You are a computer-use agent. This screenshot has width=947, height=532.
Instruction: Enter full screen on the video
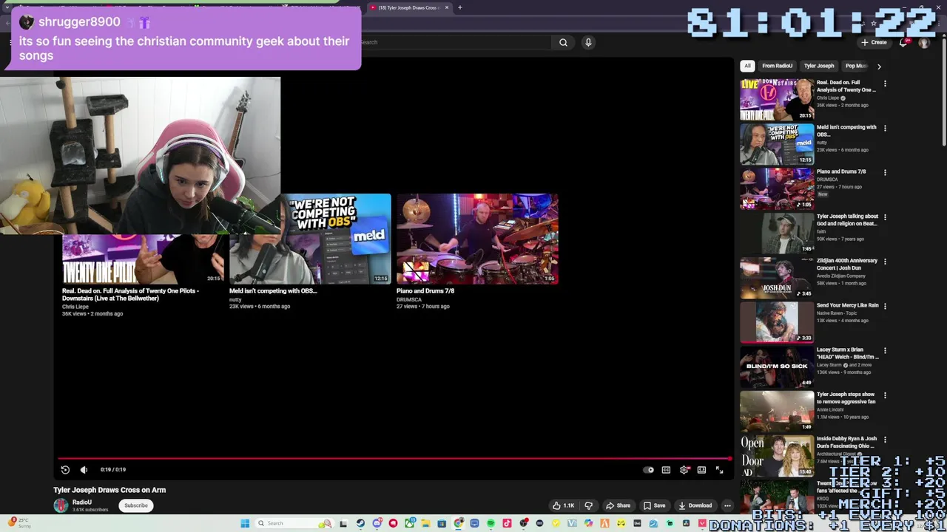[x=719, y=470]
